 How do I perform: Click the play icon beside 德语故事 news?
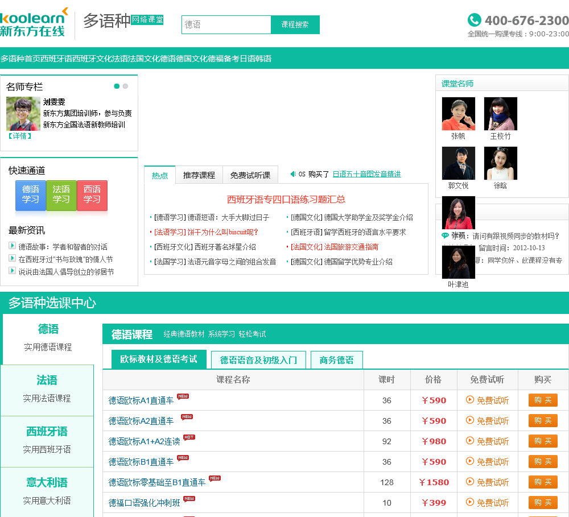tap(12, 246)
